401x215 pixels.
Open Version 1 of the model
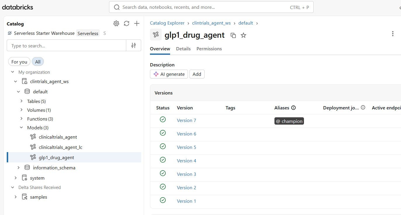coord(186,201)
